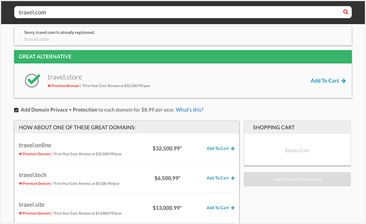Click the Premium Domain crown under travel.tech
Viewport: 366px width, 224px height.
[20, 184]
